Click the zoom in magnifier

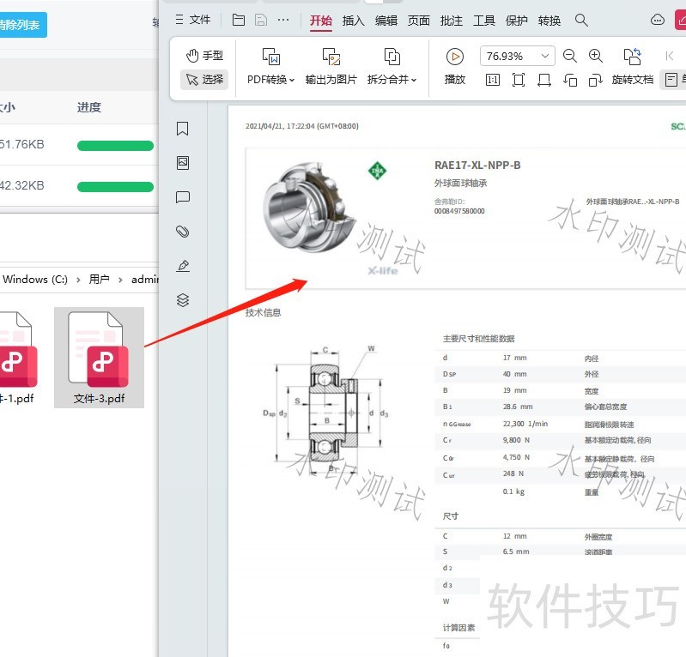tap(596, 56)
